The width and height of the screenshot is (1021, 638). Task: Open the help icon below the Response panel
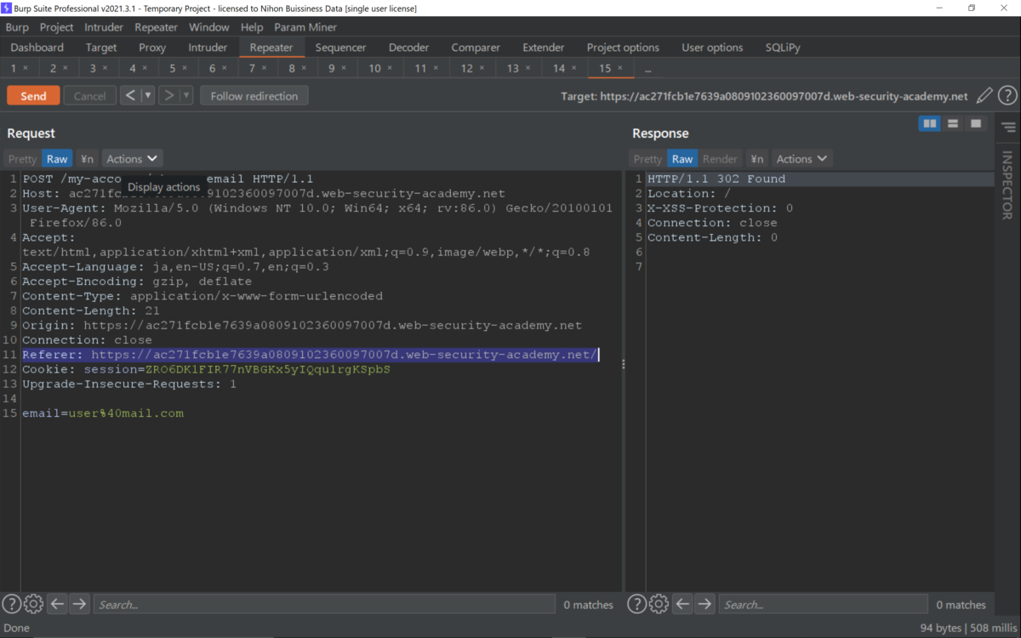(636, 603)
